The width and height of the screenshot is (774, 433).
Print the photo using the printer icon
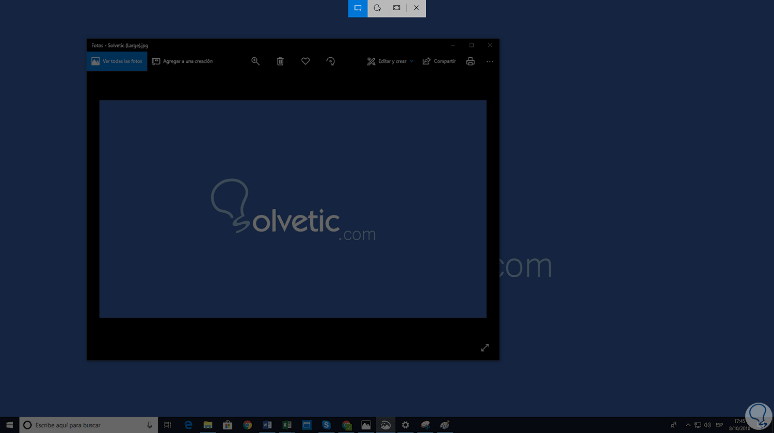[471, 61]
